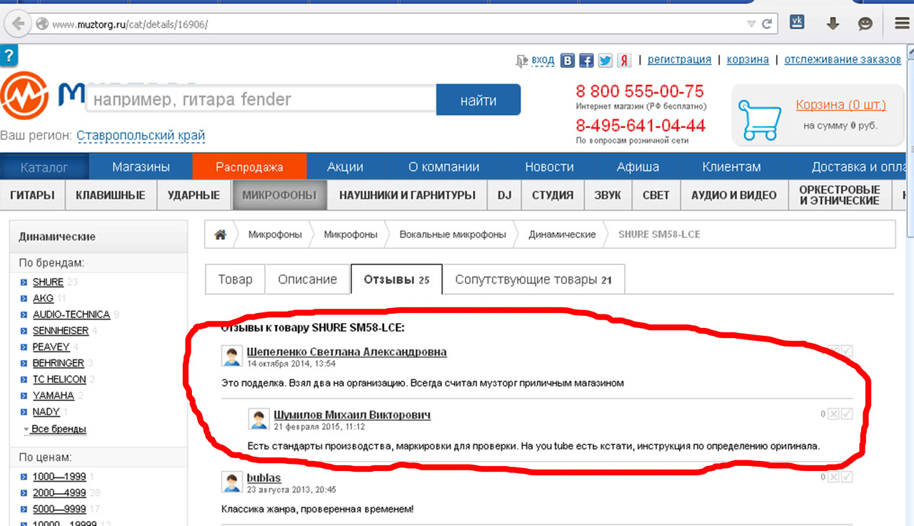Image resolution: width=914 pixels, height=526 pixels.
Task: Click the shopping cart icon
Action: click(758, 120)
